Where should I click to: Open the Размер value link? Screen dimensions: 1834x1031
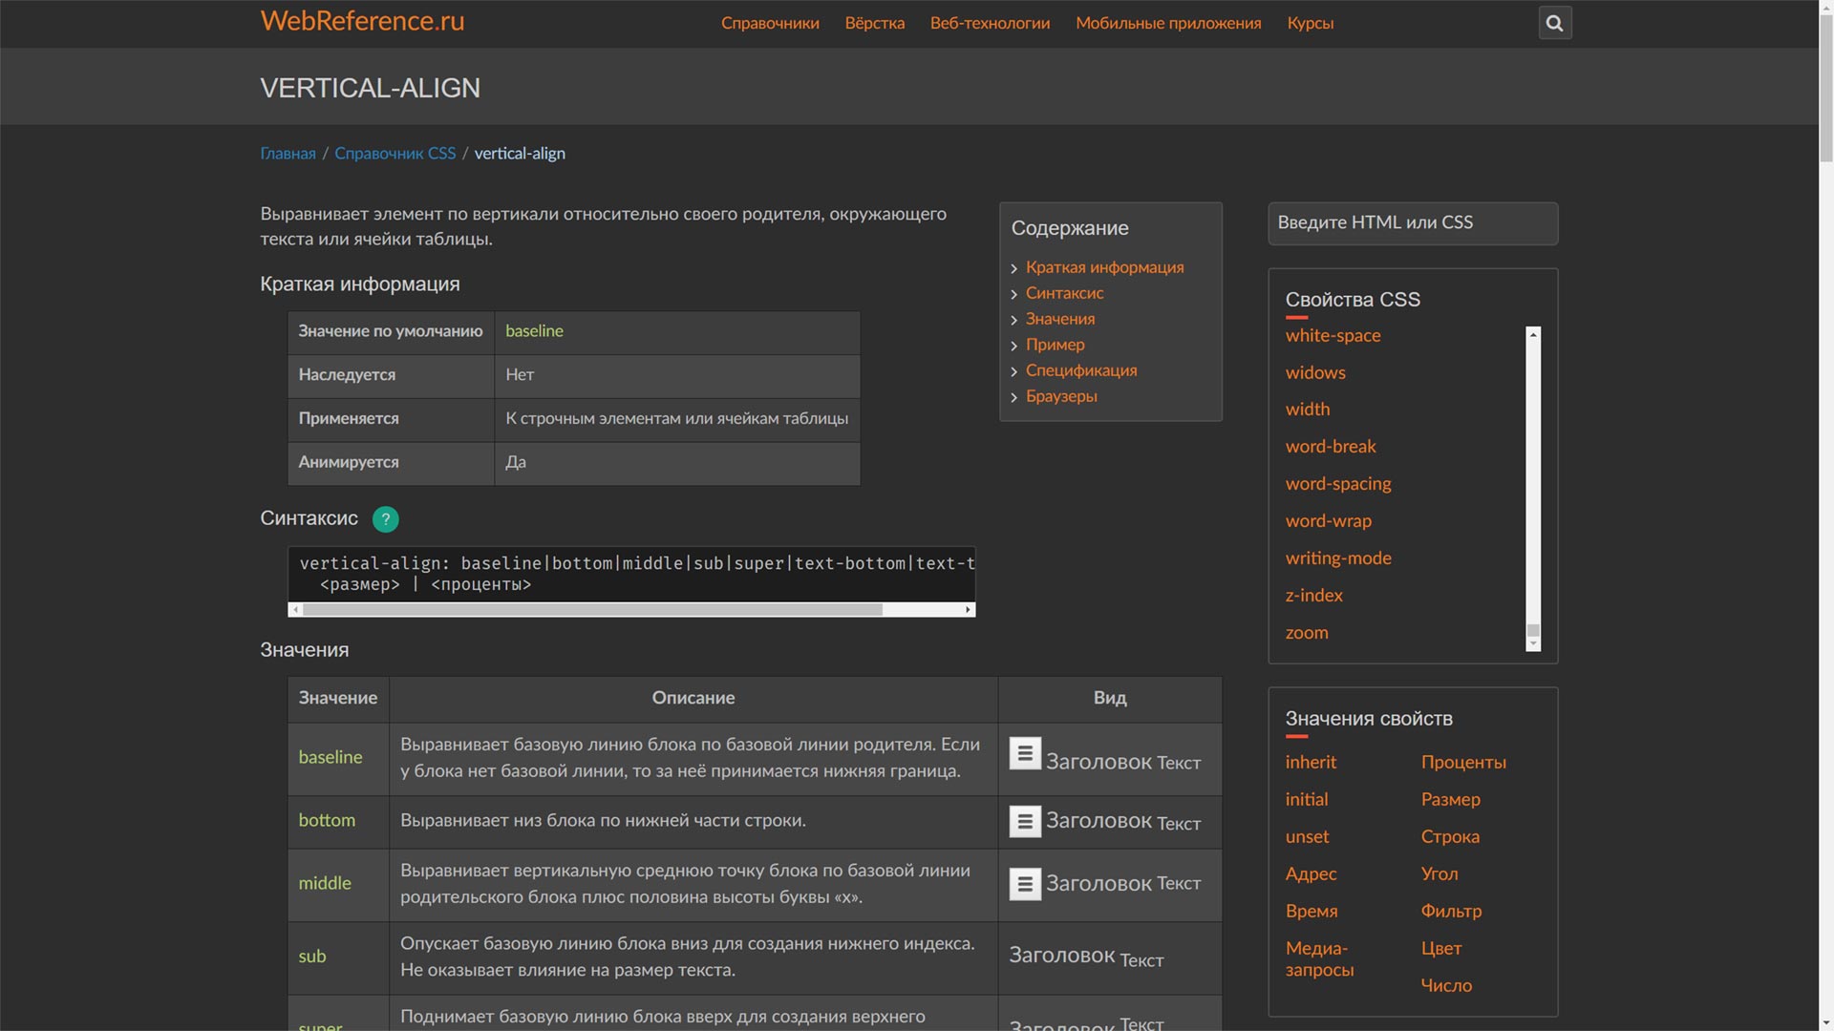coord(1450,800)
